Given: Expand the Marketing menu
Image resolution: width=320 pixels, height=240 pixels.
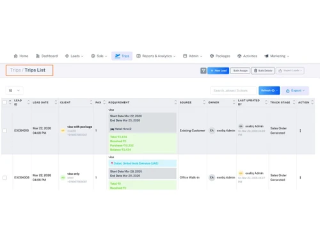Looking at the screenshot, I should (276, 56).
